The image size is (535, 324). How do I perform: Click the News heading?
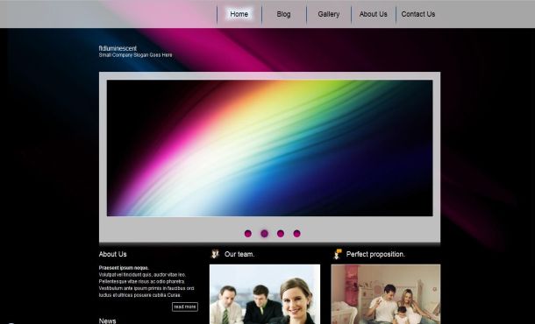coord(108,320)
